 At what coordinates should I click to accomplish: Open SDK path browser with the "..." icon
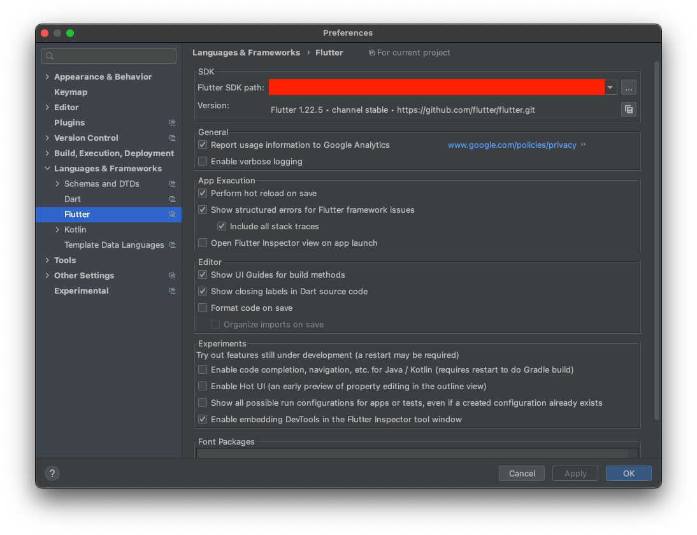pos(628,87)
